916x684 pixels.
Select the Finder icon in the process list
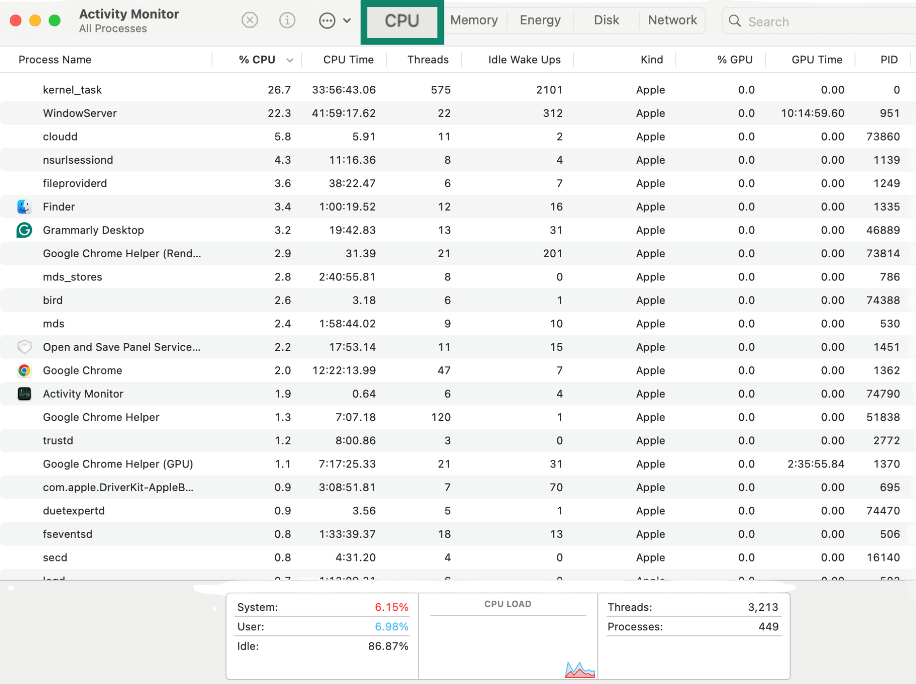24,206
